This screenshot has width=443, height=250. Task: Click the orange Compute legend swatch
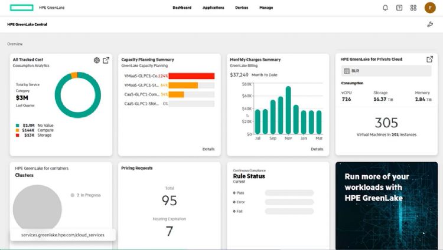coord(18,130)
